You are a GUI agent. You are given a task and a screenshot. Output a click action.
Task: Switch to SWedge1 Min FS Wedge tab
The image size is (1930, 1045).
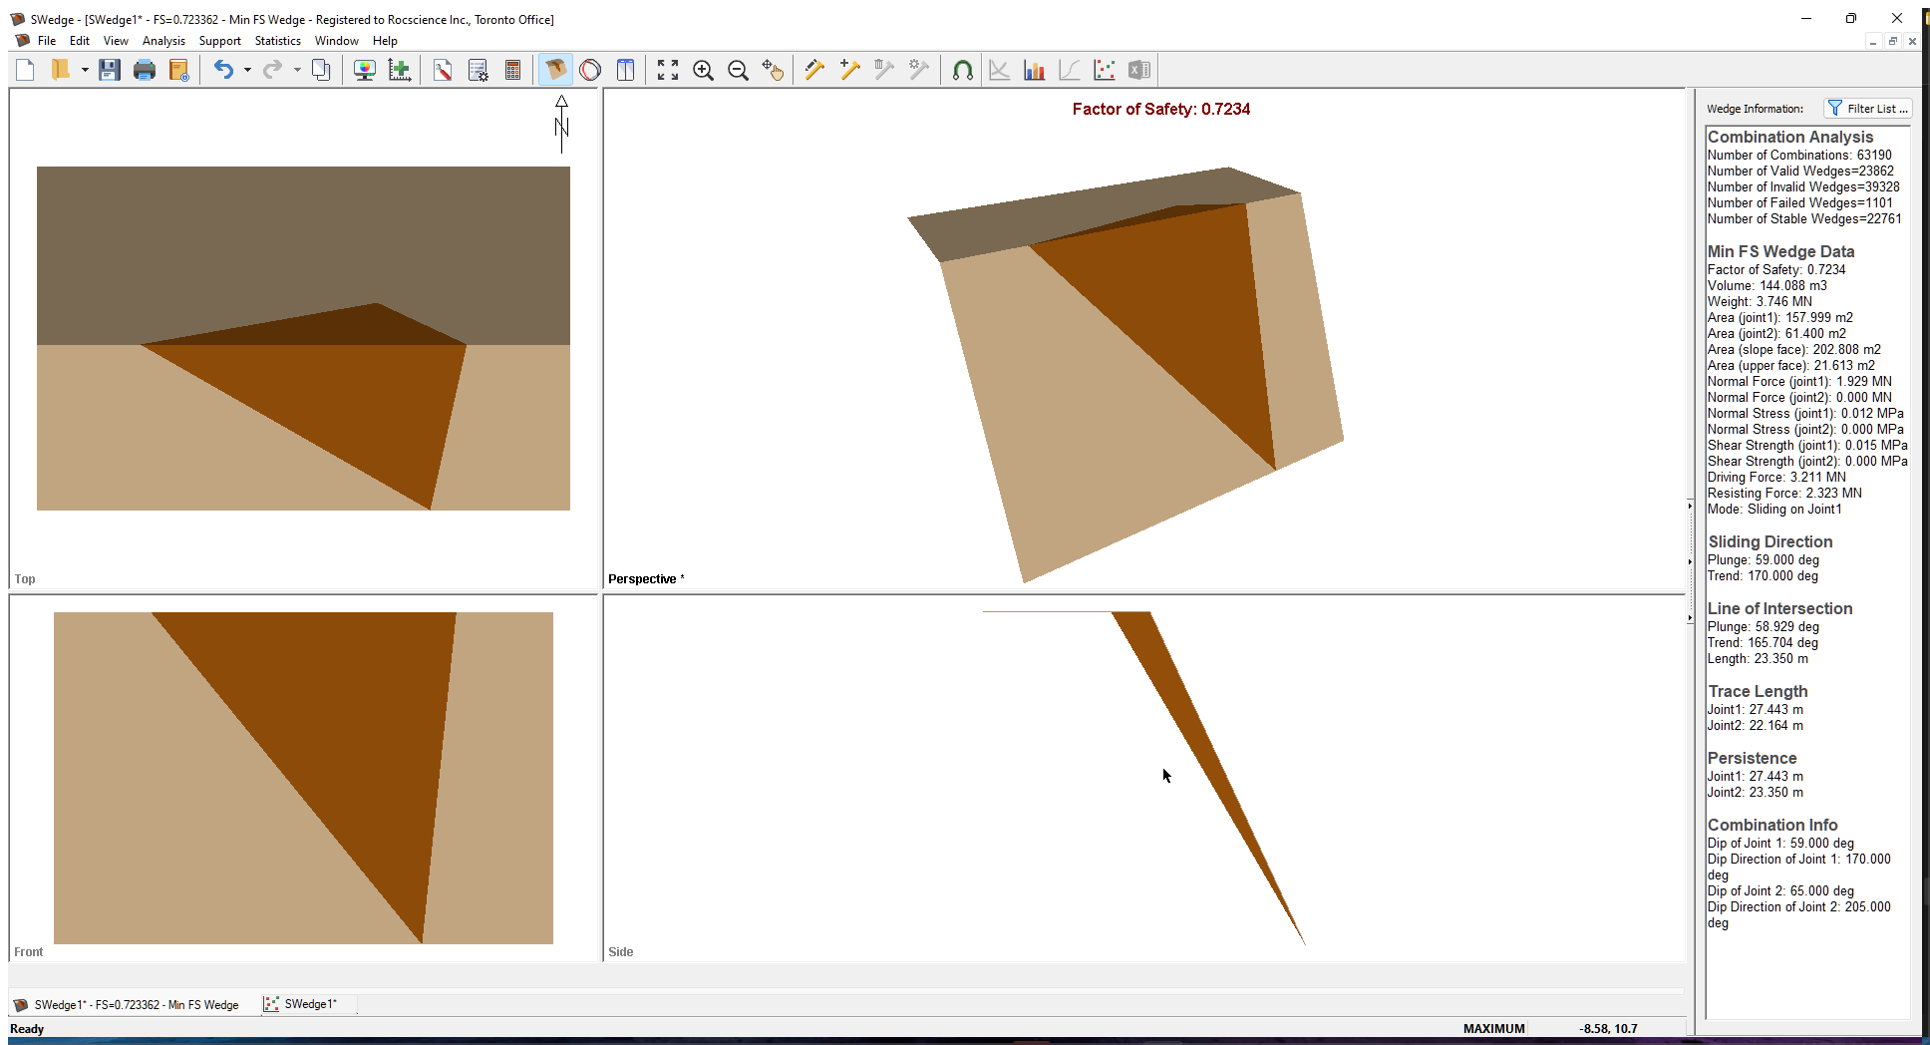[x=127, y=1004]
